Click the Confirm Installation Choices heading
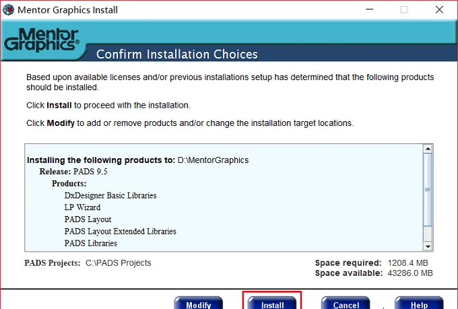458x309 pixels. pos(177,55)
